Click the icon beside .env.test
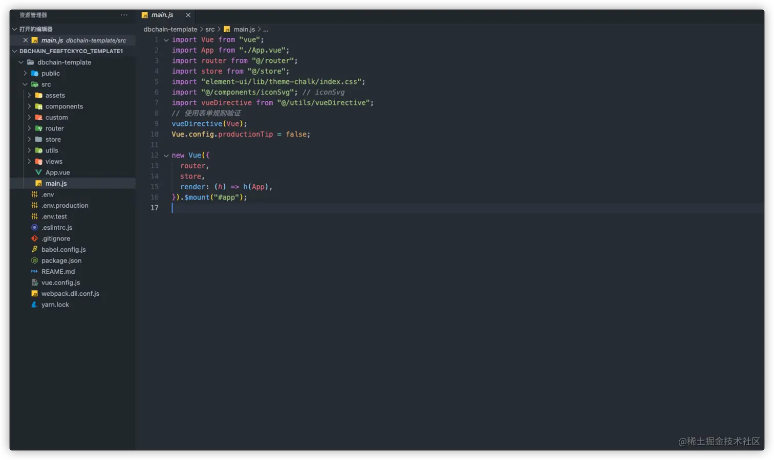Viewport: 774px width, 460px height. (x=34, y=216)
